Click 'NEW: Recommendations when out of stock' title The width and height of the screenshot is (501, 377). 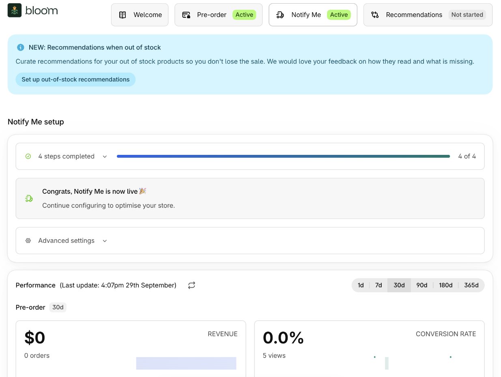tap(95, 47)
